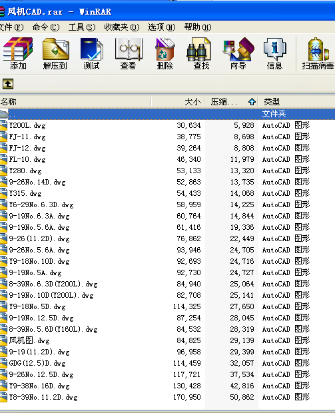Image resolution: width=335 pixels, height=413 pixels.
Task: Open the 收藏夹(O) menu
Action: [x=122, y=27]
